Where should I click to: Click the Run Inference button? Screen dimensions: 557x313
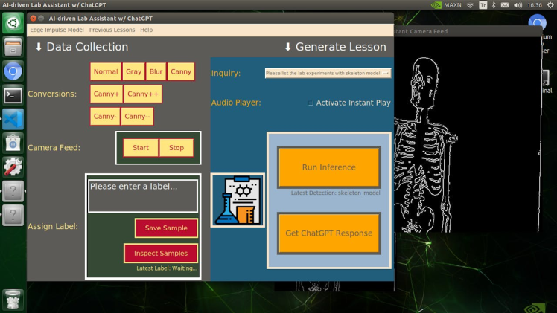tap(329, 167)
